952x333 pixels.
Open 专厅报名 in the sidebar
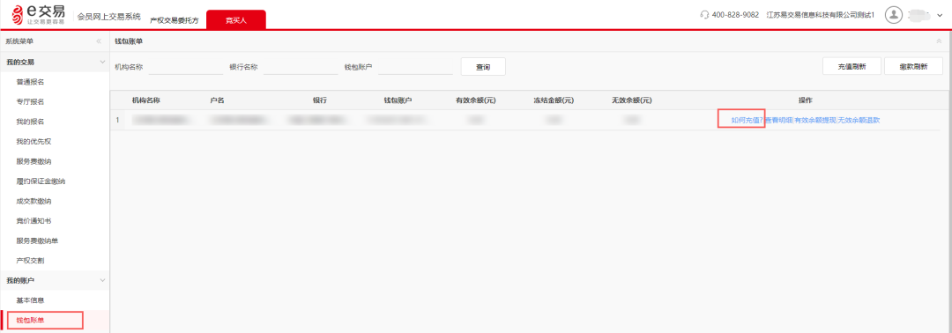tap(30, 102)
